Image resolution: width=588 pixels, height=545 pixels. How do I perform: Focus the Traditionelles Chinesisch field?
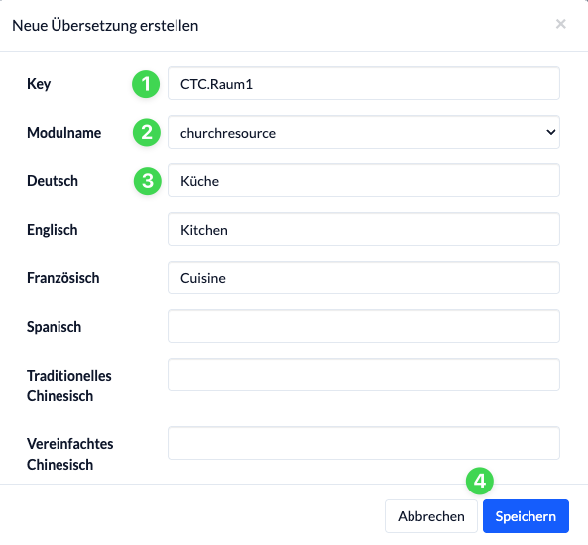[x=364, y=375]
